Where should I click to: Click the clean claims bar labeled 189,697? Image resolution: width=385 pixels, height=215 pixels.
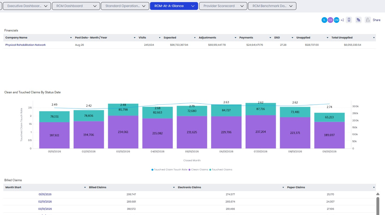[x=329, y=135]
